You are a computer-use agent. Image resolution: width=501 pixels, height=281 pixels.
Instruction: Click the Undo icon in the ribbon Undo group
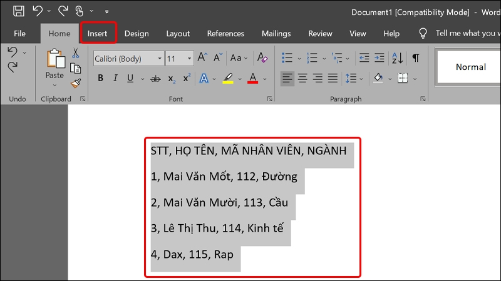click(x=13, y=52)
